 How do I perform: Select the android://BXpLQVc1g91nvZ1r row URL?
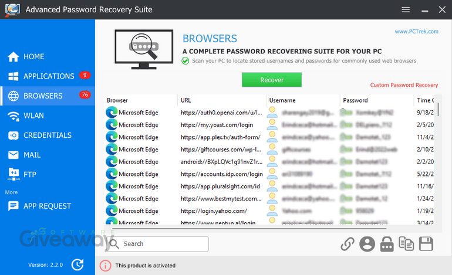[221, 162]
